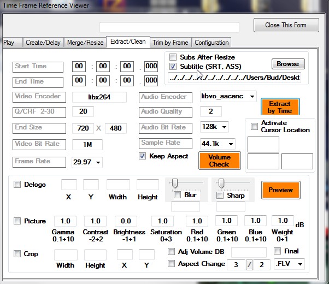Click the subtitle file path field
The image size is (329, 284).
tap(234, 78)
